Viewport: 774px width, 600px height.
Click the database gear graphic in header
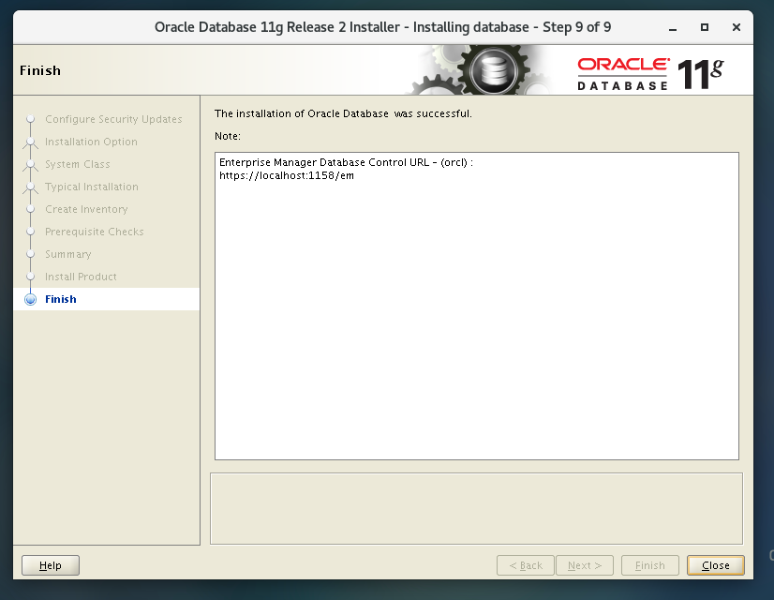494,70
